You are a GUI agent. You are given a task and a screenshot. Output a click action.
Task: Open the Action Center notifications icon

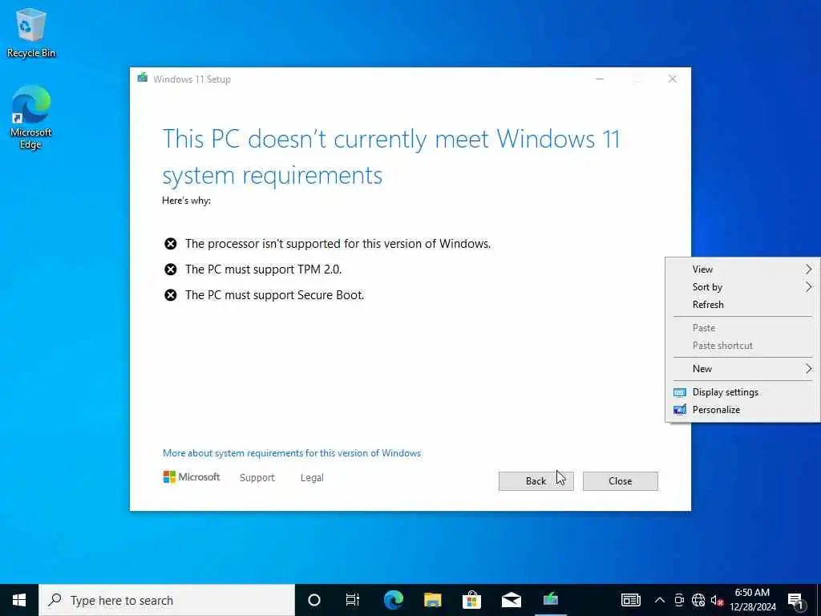(x=796, y=601)
